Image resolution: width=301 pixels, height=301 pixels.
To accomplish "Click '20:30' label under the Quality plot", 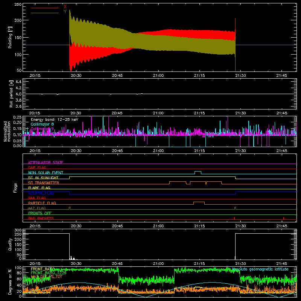I will tap(76, 264).
